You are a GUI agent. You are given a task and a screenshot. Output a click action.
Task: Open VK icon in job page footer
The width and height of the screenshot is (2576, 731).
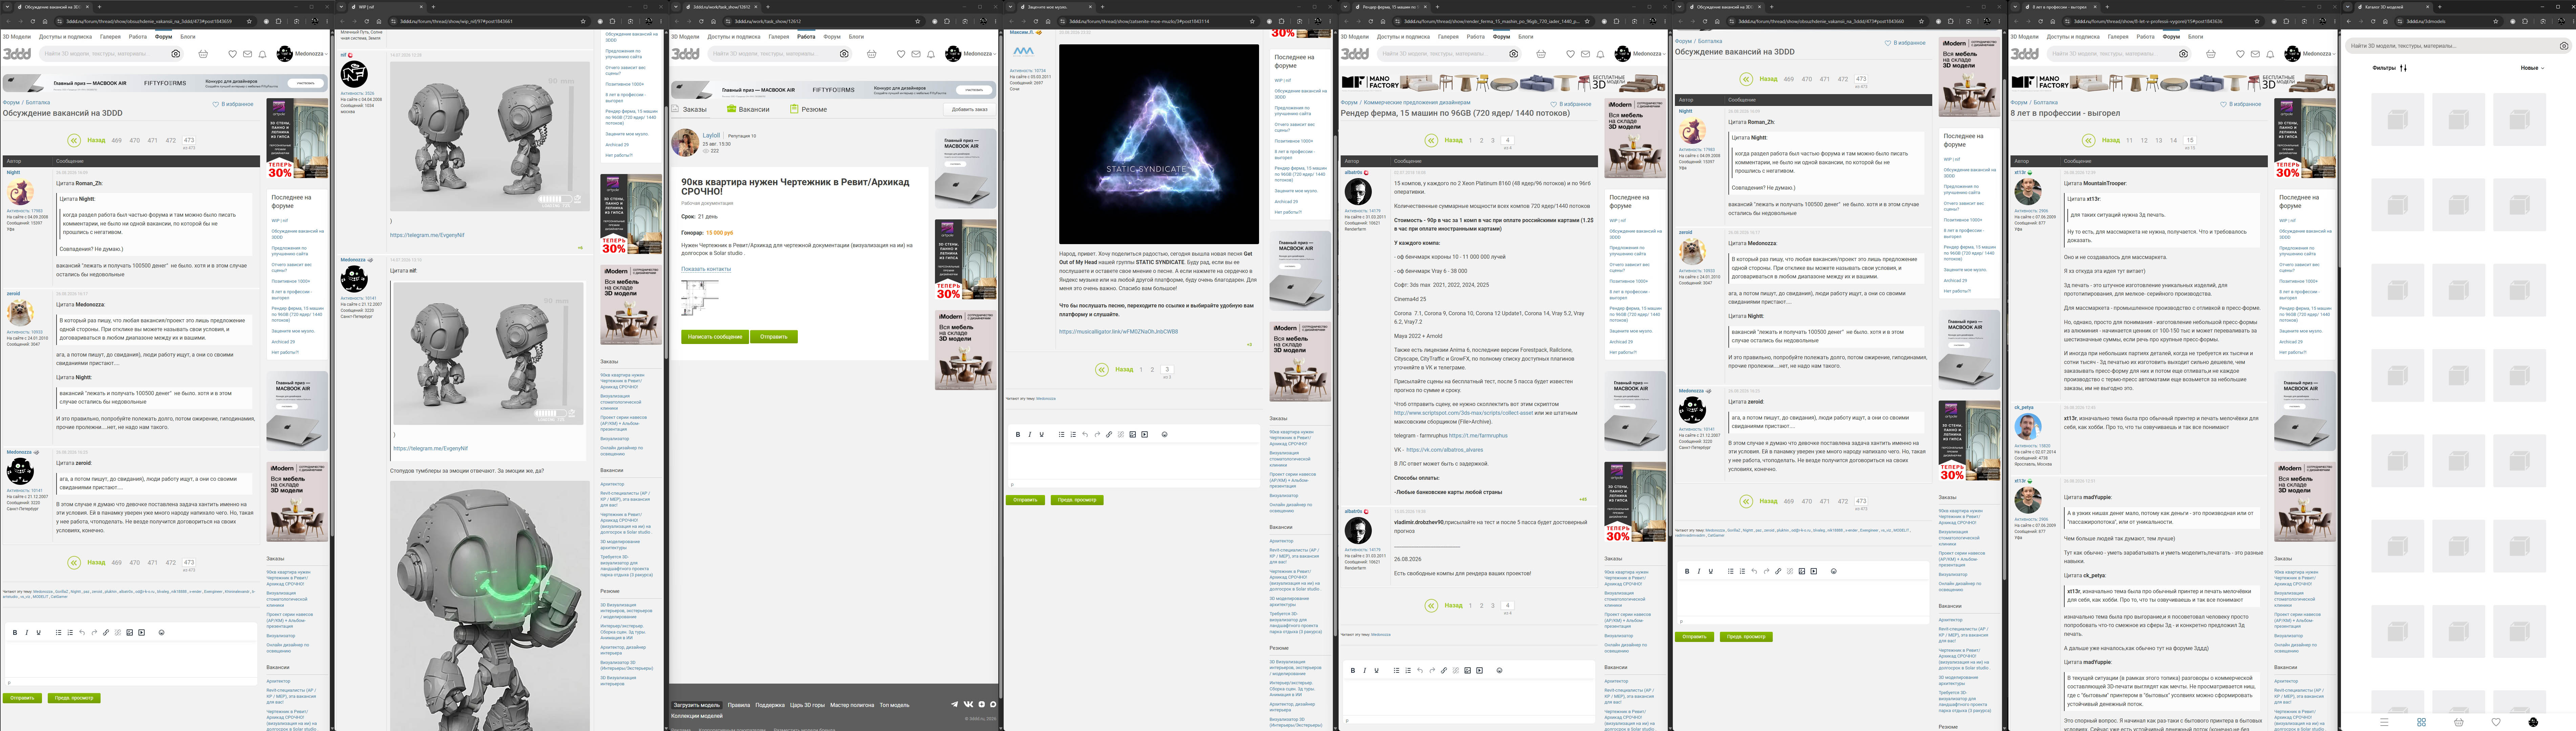968,705
